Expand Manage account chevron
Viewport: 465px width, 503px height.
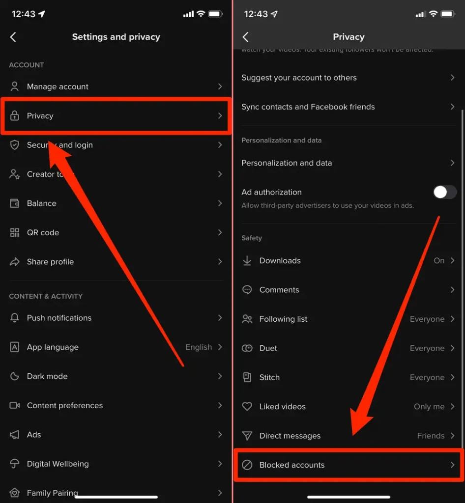click(220, 86)
